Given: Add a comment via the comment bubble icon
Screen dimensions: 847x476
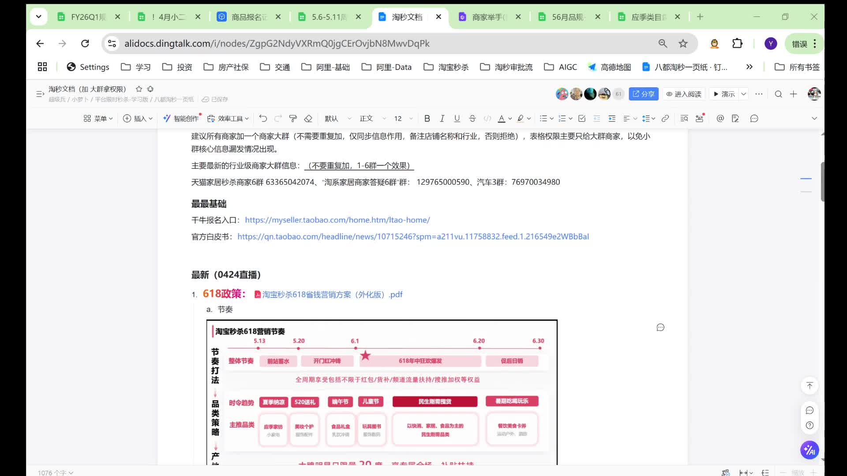Looking at the screenshot, I should point(754,118).
